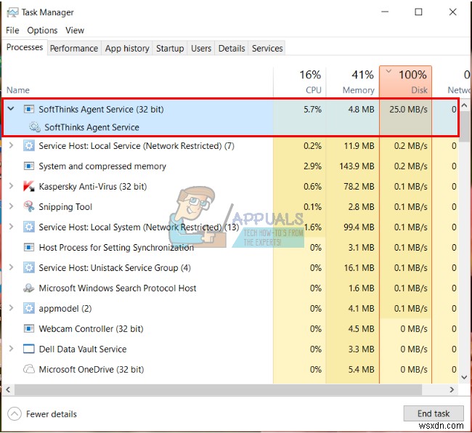The image size is (472, 433).
Task: Expand the Dell Data Vault Service row
Action: pyautogui.click(x=11, y=349)
